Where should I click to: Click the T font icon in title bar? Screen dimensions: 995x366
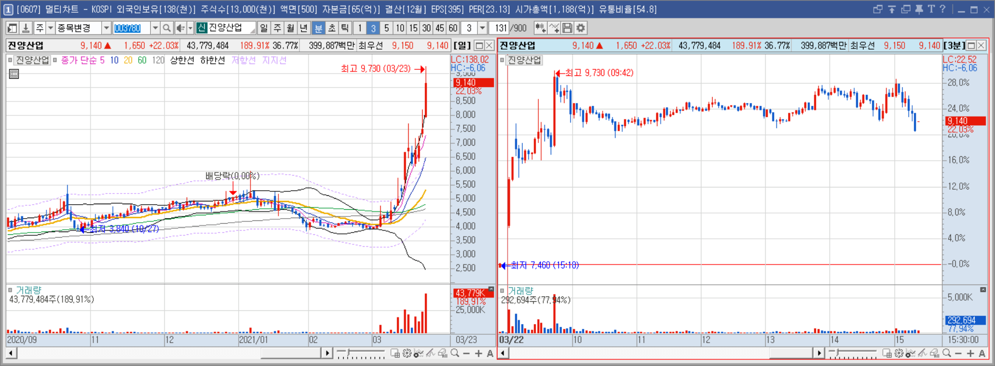coord(931,9)
